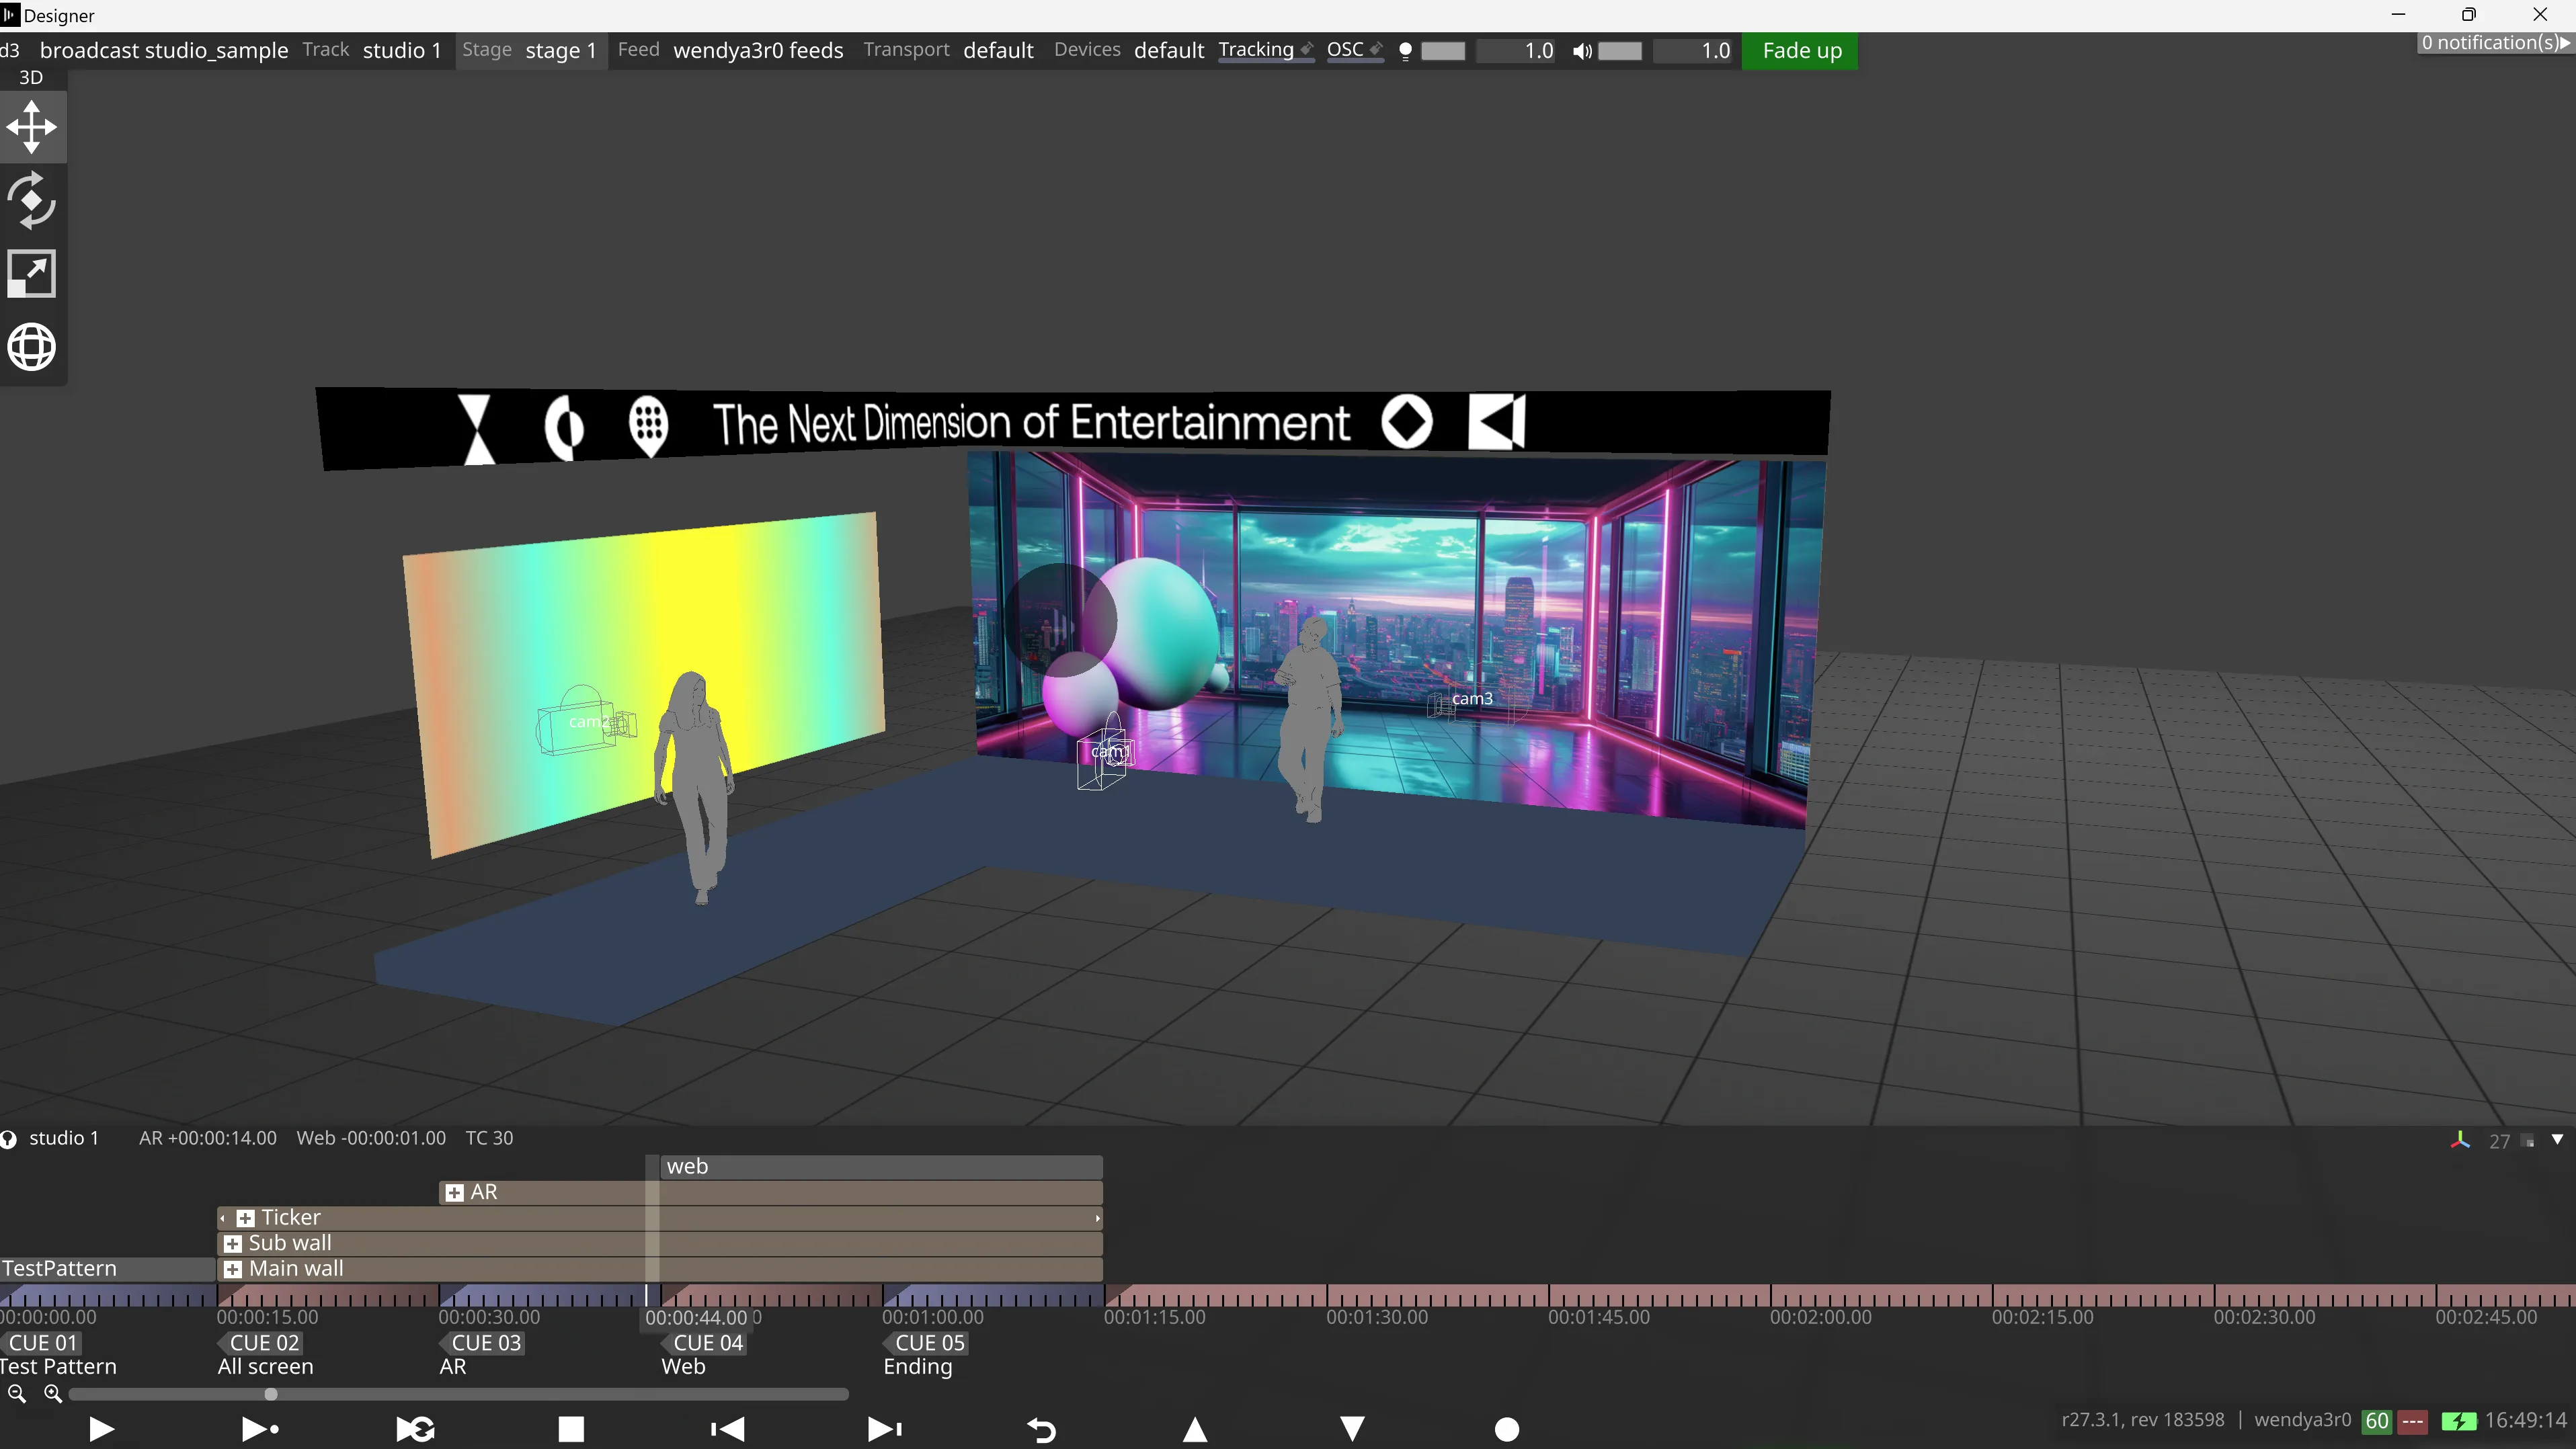Click the loop section playback icon
Image resolution: width=2576 pixels, height=1449 pixels.
415,1430
